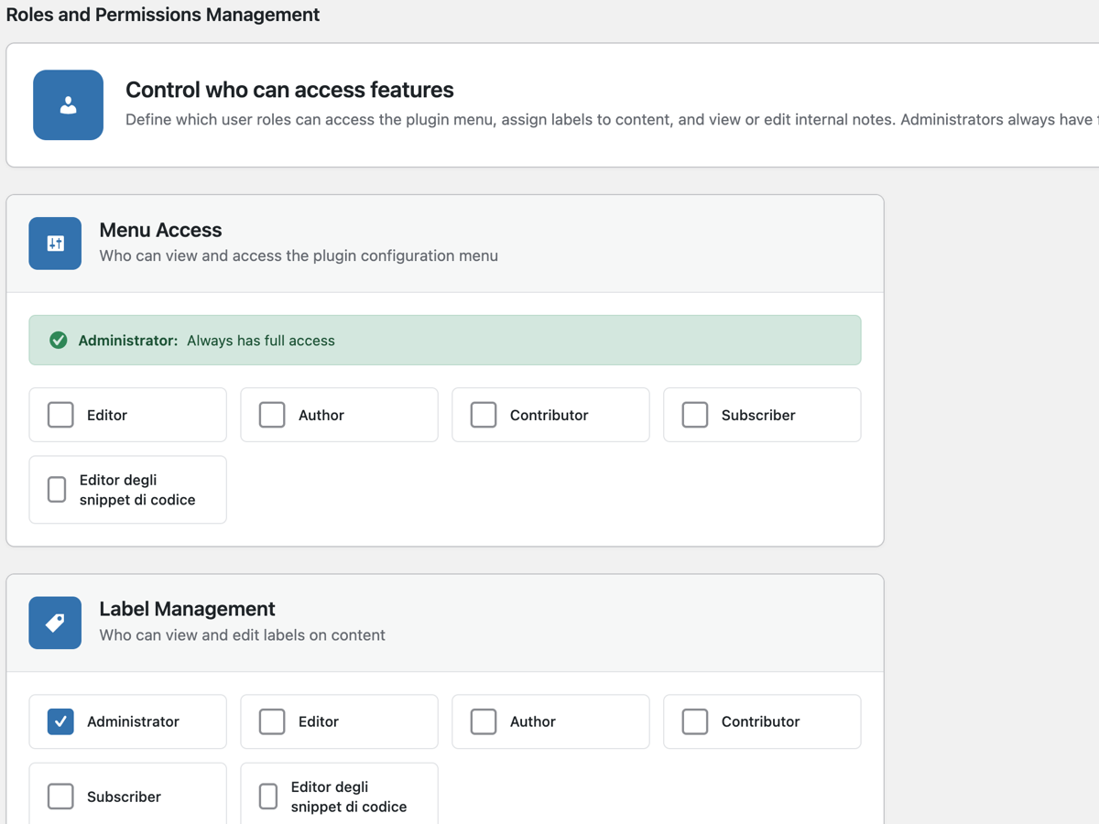Check Editor degli snippet di codice under Label Management
Viewport: 1099px width, 824px height.
pos(268,796)
